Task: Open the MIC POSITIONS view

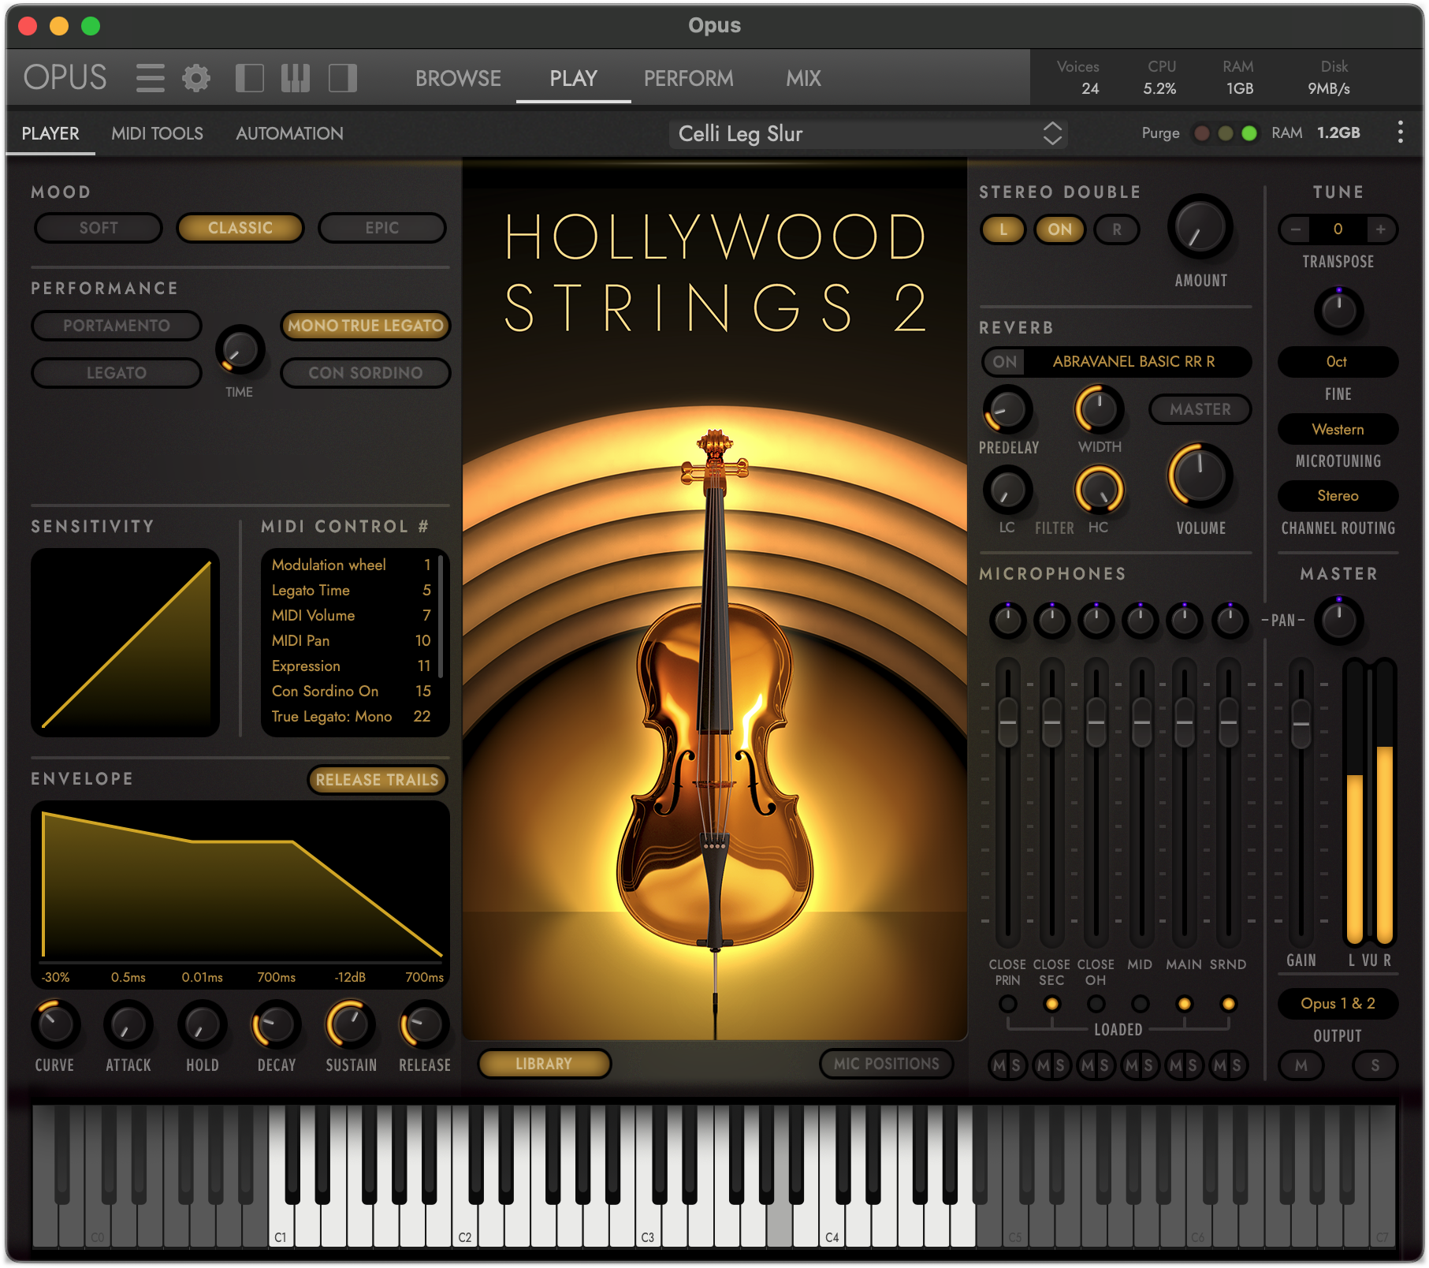Action: point(887,1063)
